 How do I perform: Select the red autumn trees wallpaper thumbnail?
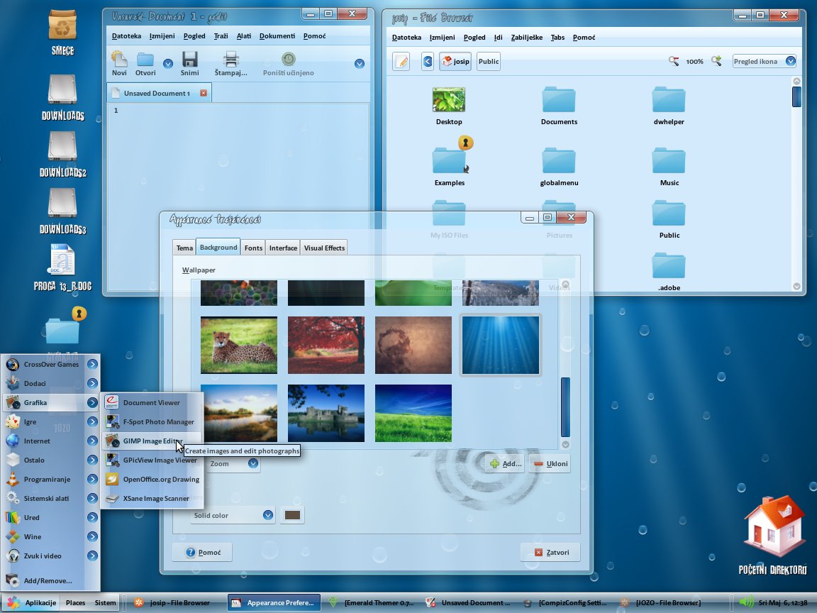[326, 345]
